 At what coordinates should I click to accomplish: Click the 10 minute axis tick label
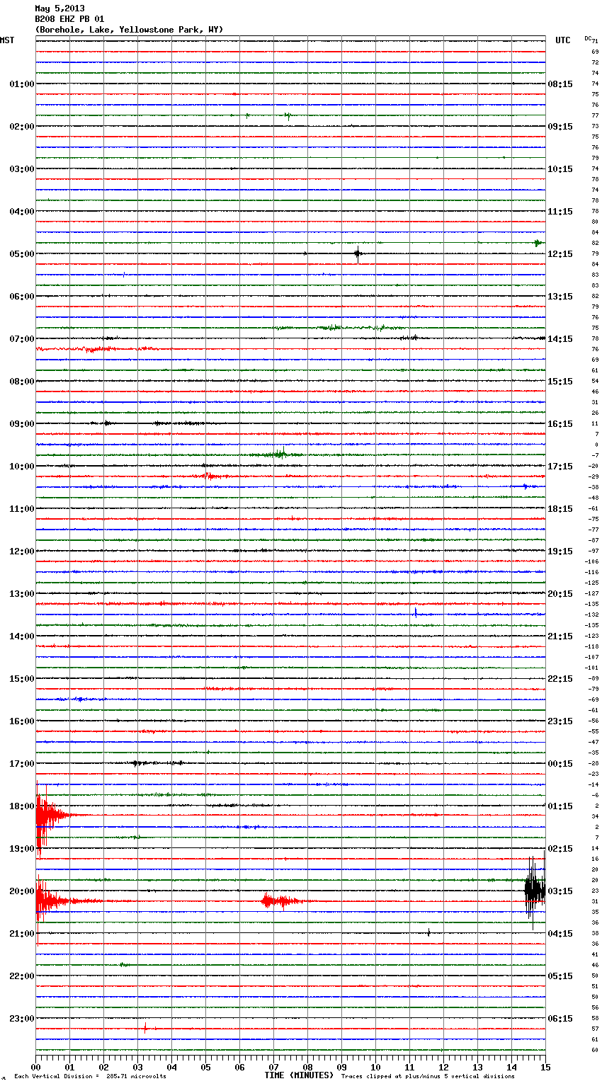[x=375, y=1067]
